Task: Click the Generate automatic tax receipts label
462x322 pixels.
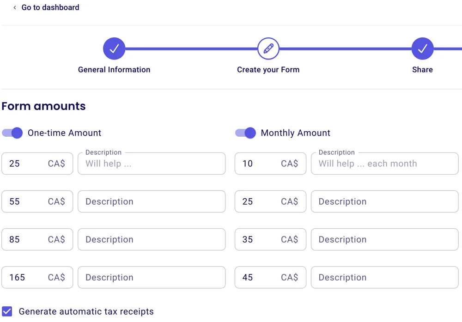Action: (86, 312)
